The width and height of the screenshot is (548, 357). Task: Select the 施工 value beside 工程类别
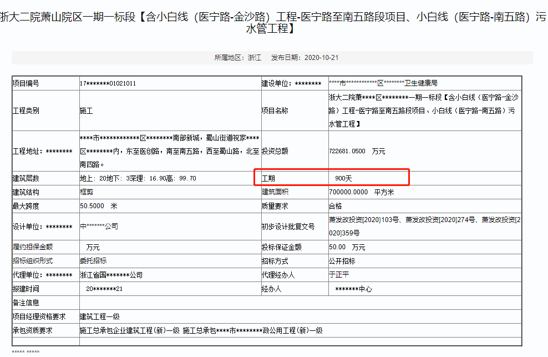86,110
